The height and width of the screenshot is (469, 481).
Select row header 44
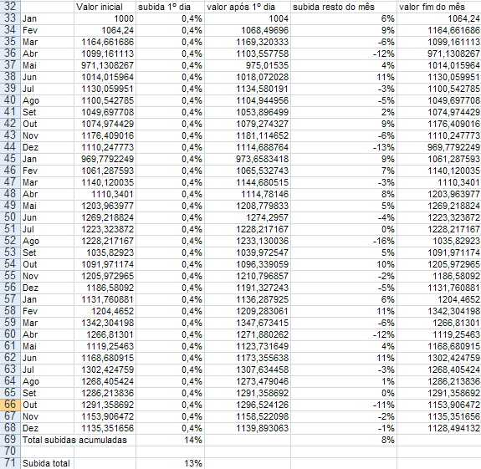pos(10,147)
